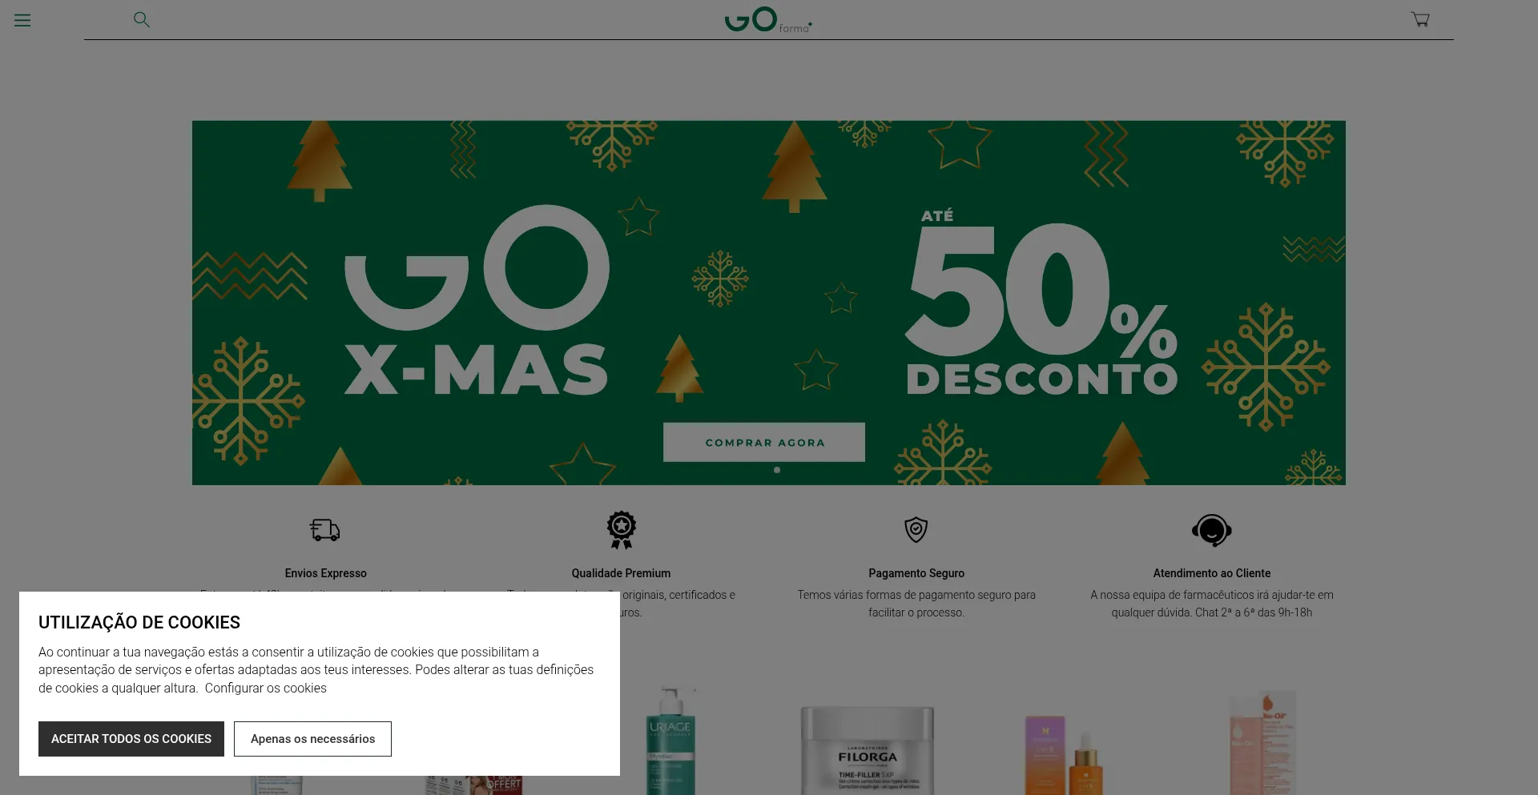Open the shopping cart
1538x795 pixels.
click(1419, 18)
